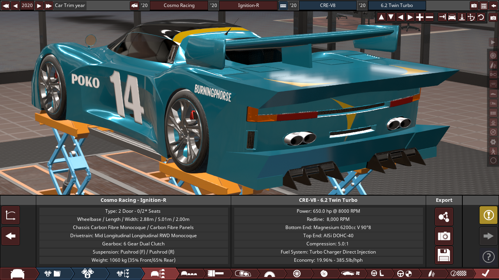Reset the camera with the circular arrow
The image size is (499, 280).
tap(481, 17)
